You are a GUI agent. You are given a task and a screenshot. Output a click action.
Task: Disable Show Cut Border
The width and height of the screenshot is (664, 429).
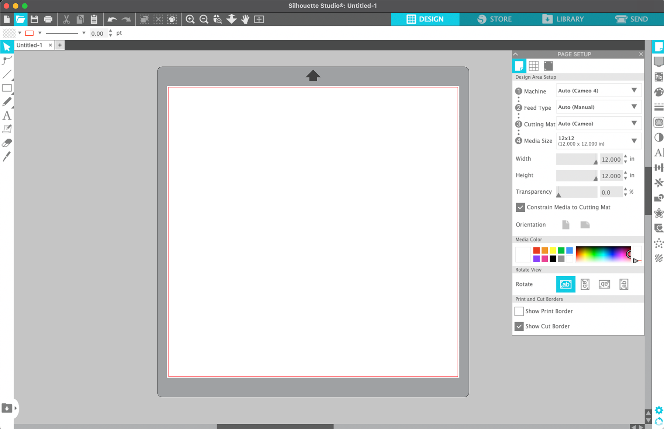519,326
